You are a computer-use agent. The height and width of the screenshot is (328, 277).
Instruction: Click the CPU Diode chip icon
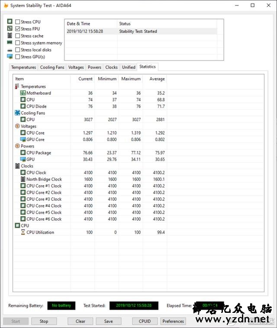[23, 106]
